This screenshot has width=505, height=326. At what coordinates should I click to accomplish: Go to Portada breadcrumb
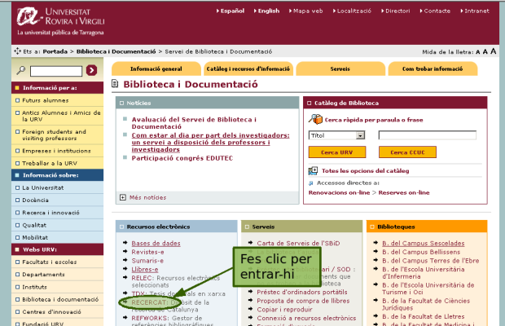(55, 51)
